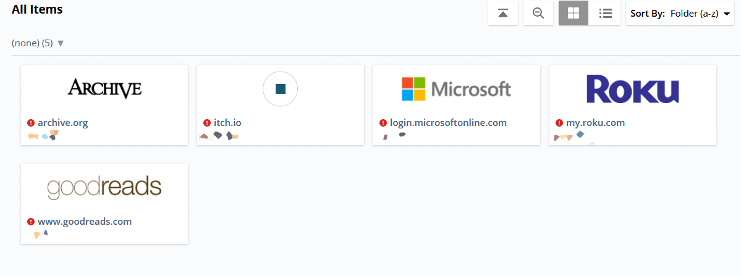Screen dimensions: 741x276
Task: Open the Microsoft logo card
Action: (456, 89)
